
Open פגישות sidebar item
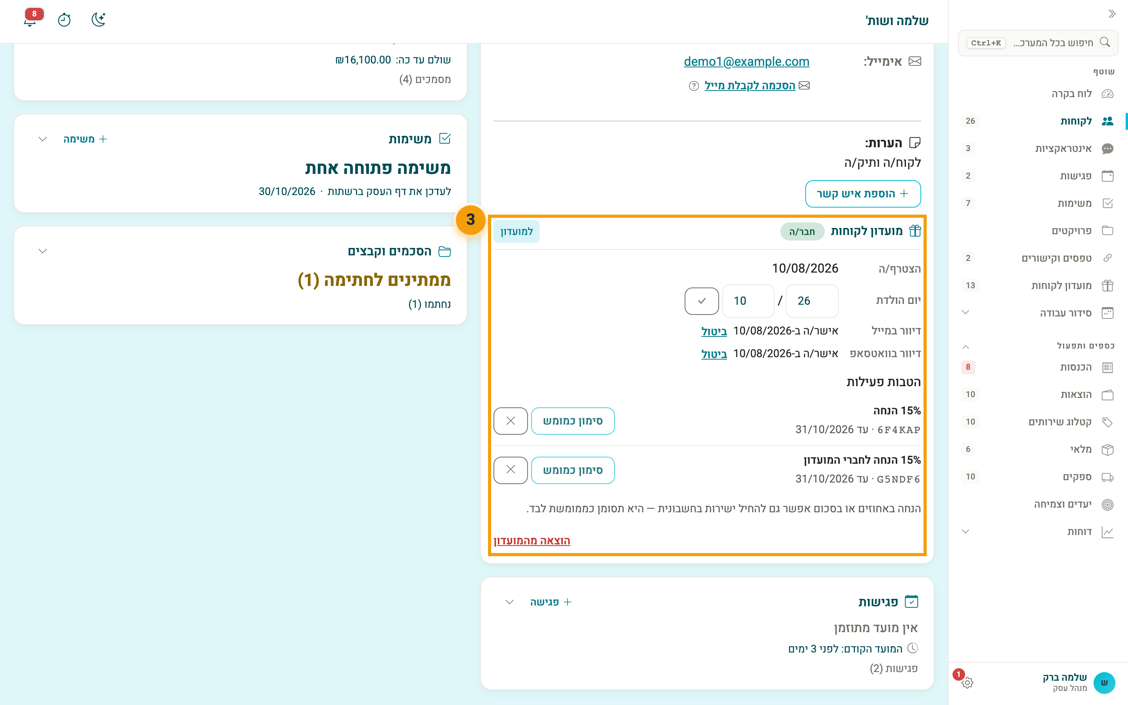[x=1038, y=176]
